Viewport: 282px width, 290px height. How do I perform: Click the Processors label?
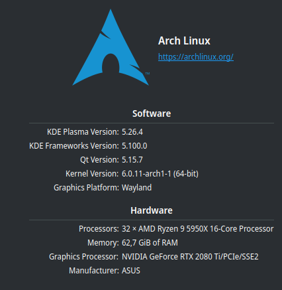(99, 229)
